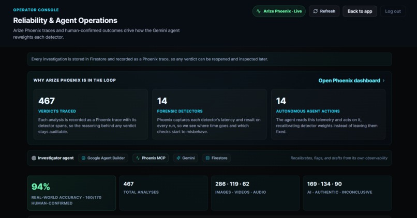Click the Firestore database icon
This screenshot has height=218, width=417.
coord(207,158)
